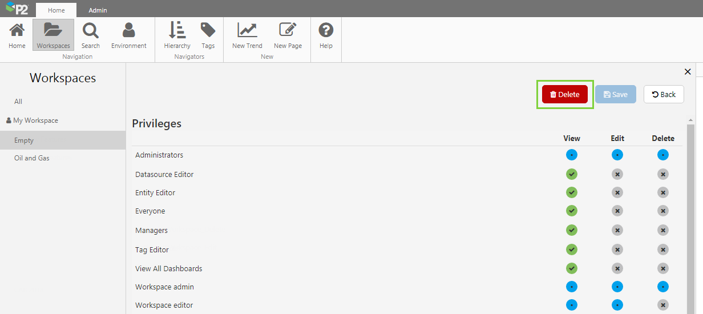Select All workspaces in sidebar
The height and width of the screenshot is (314, 703).
point(18,101)
